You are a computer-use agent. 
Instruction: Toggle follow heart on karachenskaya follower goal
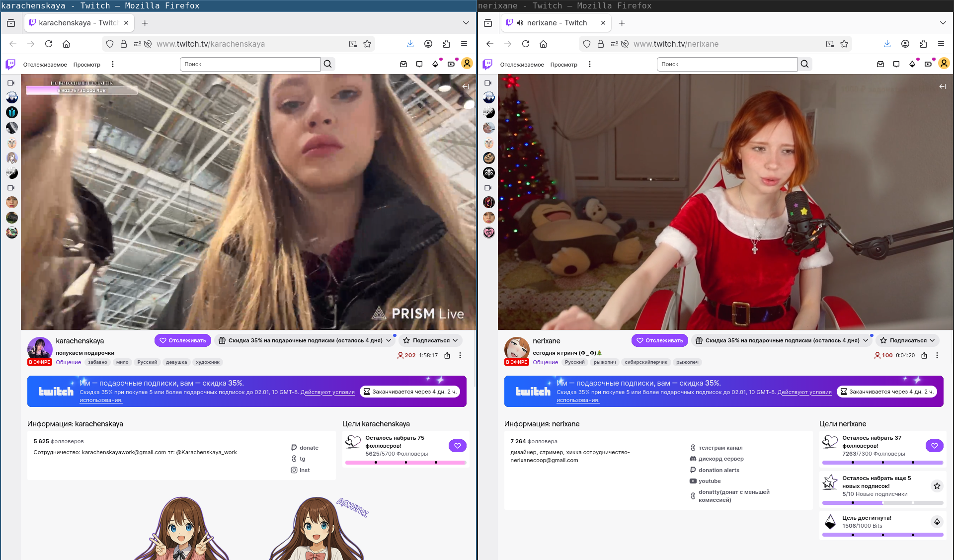457,446
